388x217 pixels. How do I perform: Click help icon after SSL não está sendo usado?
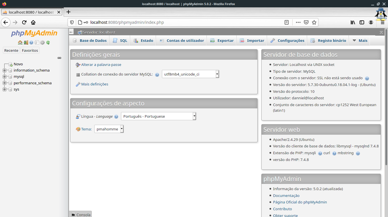pos(367,78)
